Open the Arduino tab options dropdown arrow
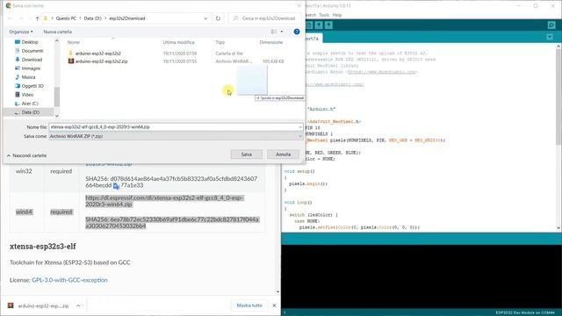 (550, 37)
